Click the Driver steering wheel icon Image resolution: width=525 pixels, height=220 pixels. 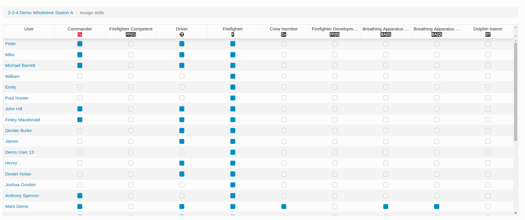(182, 34)
